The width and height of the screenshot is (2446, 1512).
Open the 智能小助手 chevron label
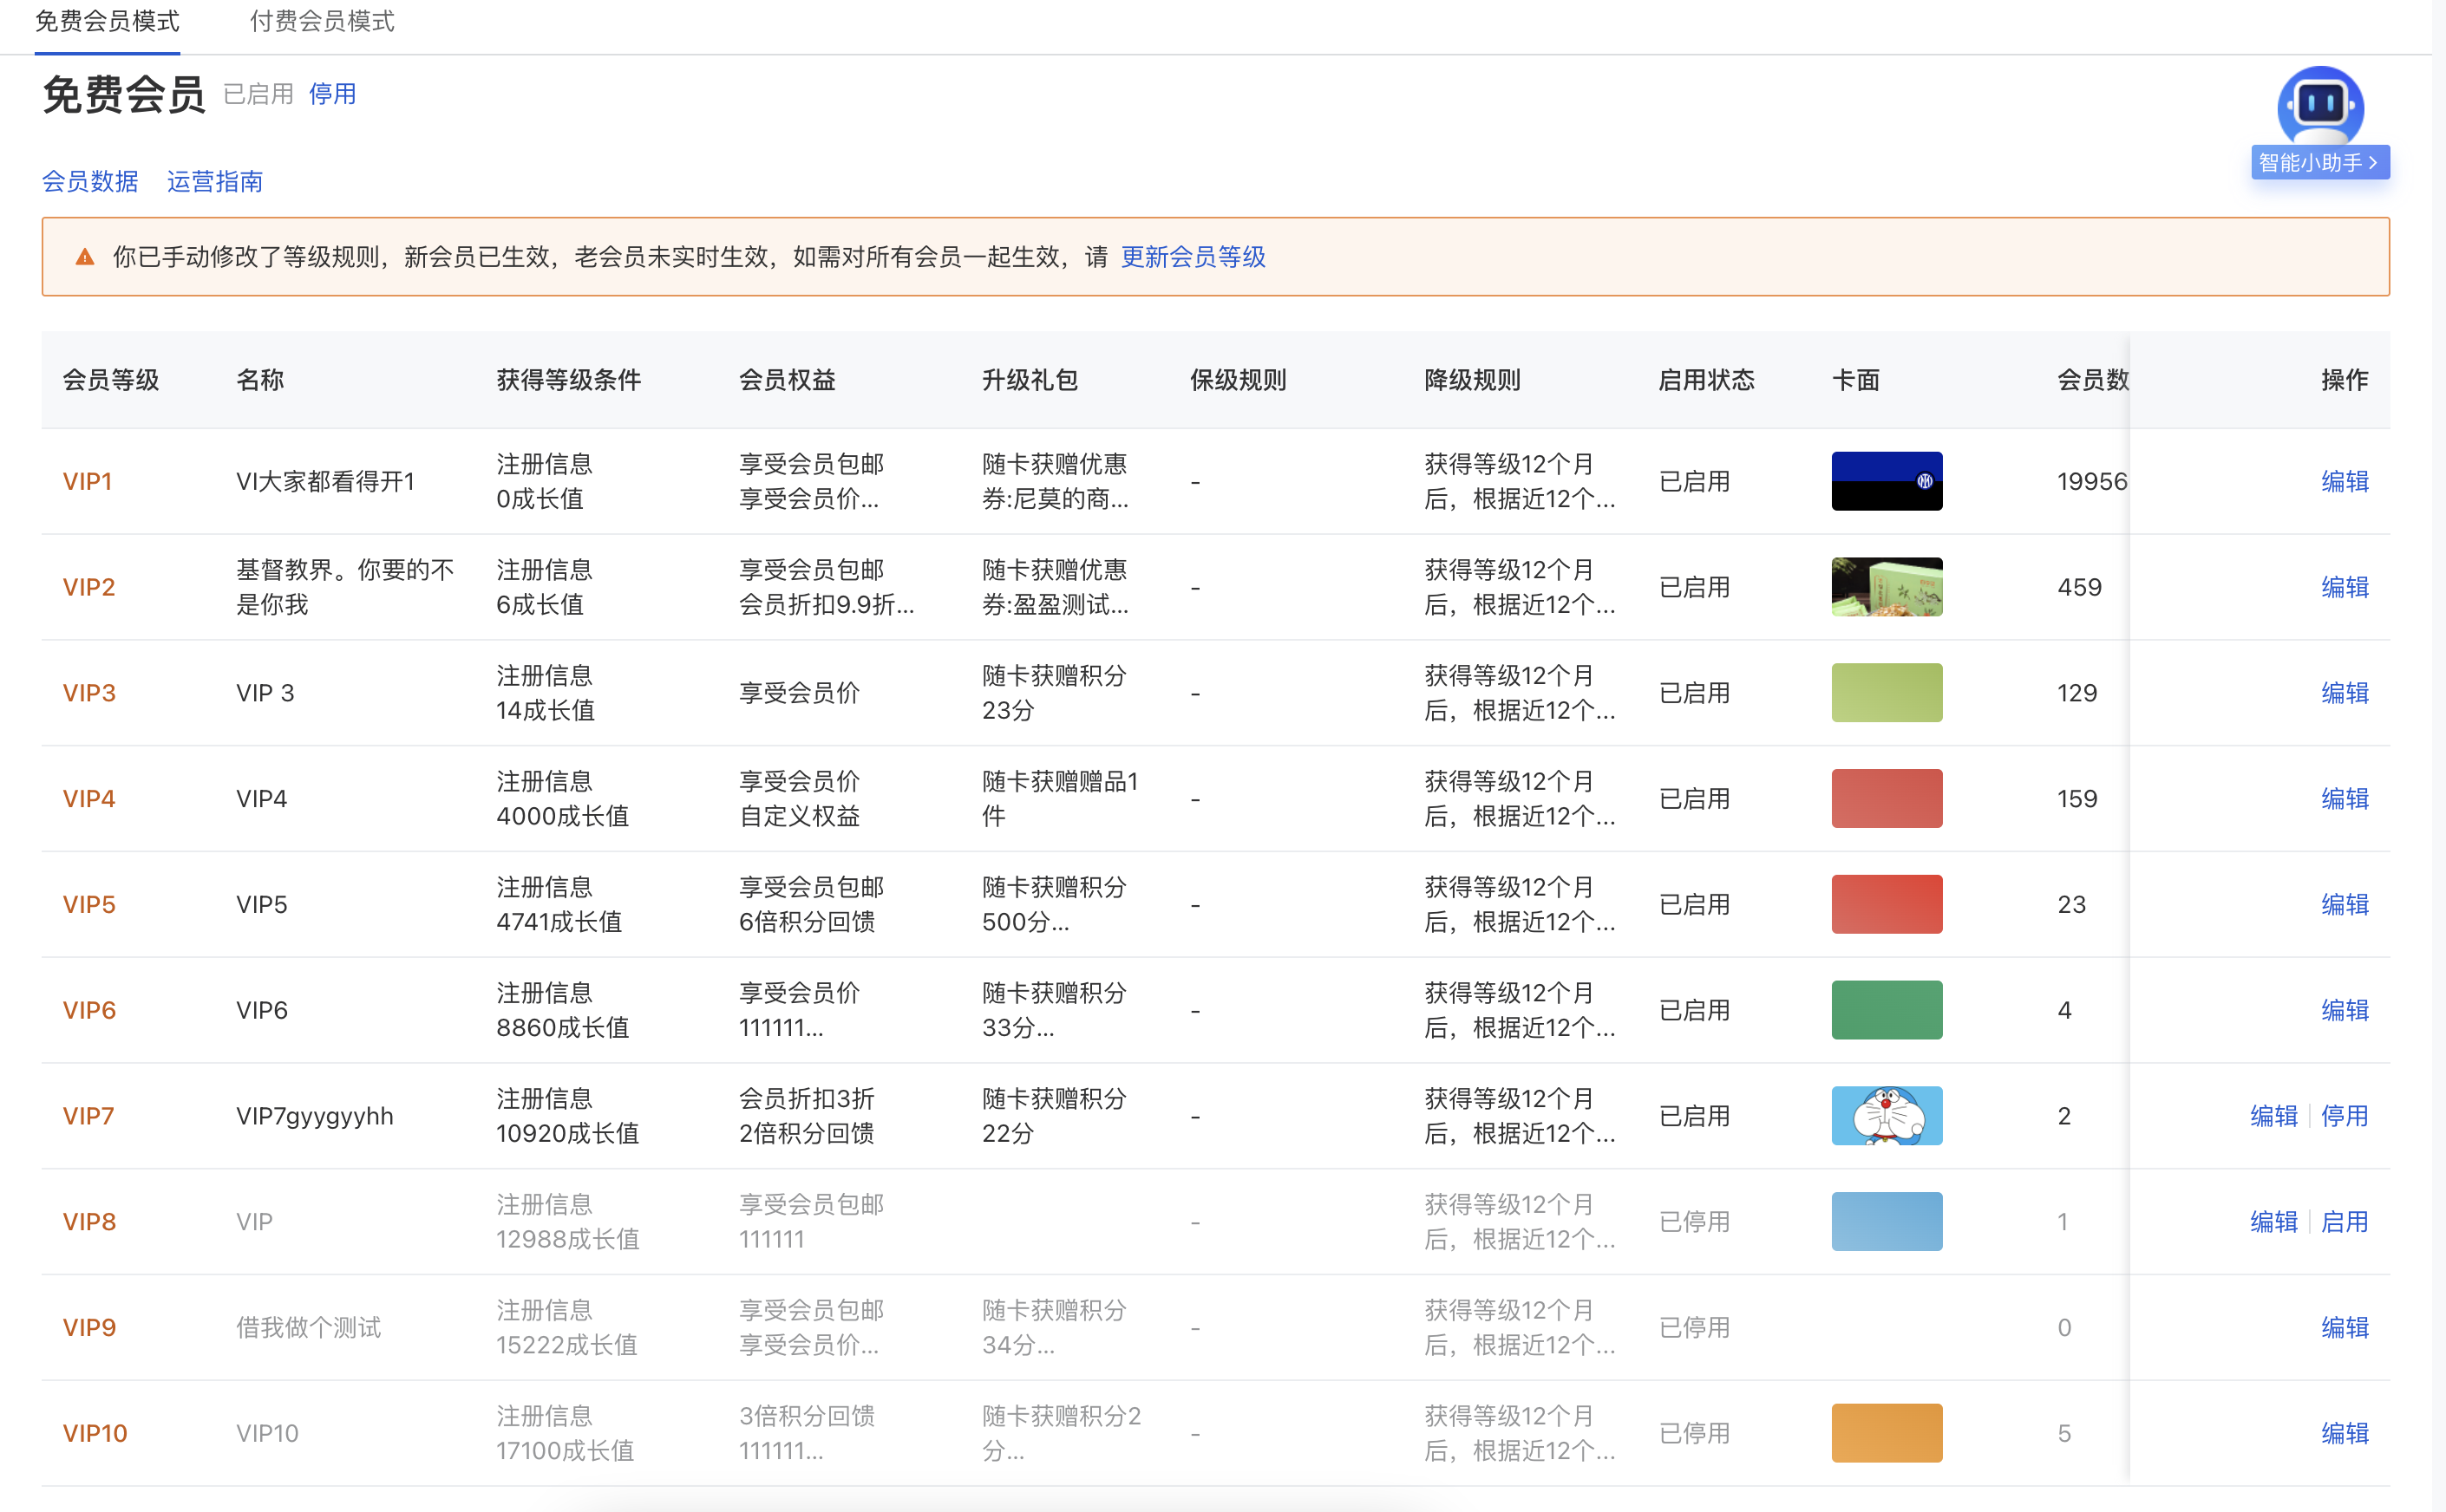coord(2319,163)
